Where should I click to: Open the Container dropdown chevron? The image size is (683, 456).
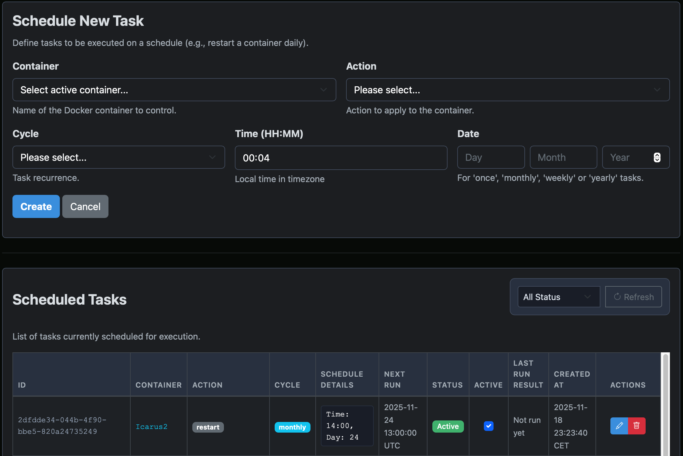323,90
